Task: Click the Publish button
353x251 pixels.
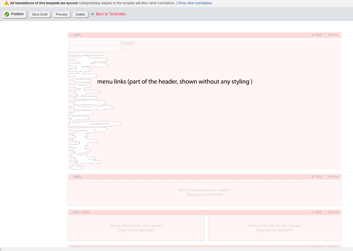Action: 15,14
